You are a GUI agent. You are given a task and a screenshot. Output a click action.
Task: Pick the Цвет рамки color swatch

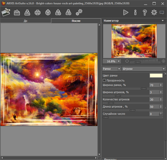coord(156,75)
